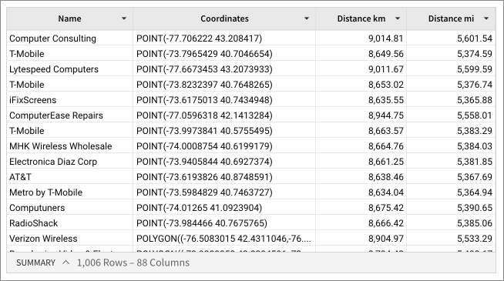
Task: Click the Distance mi column header
Action: pyautogui.click(x=451, y=18)
